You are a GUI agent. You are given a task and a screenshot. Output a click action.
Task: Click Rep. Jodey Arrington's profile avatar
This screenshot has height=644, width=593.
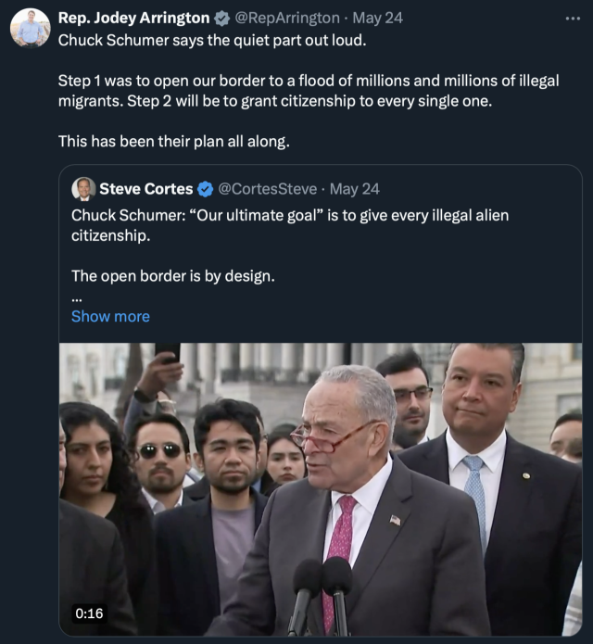pyautogui.click(x=30, y=28)
